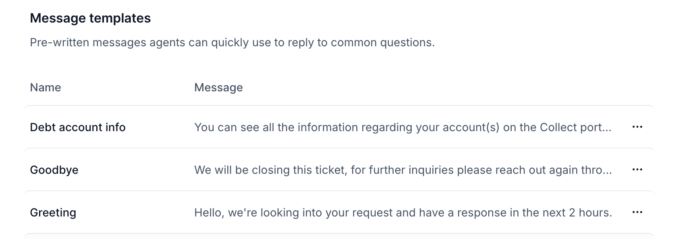Open options menu for Debt account info template
The image size is (693, 239).
coord(637,127)
